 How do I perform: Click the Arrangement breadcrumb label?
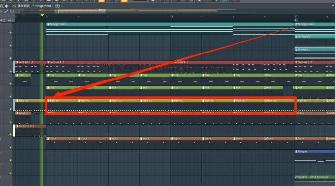[42, 6]
